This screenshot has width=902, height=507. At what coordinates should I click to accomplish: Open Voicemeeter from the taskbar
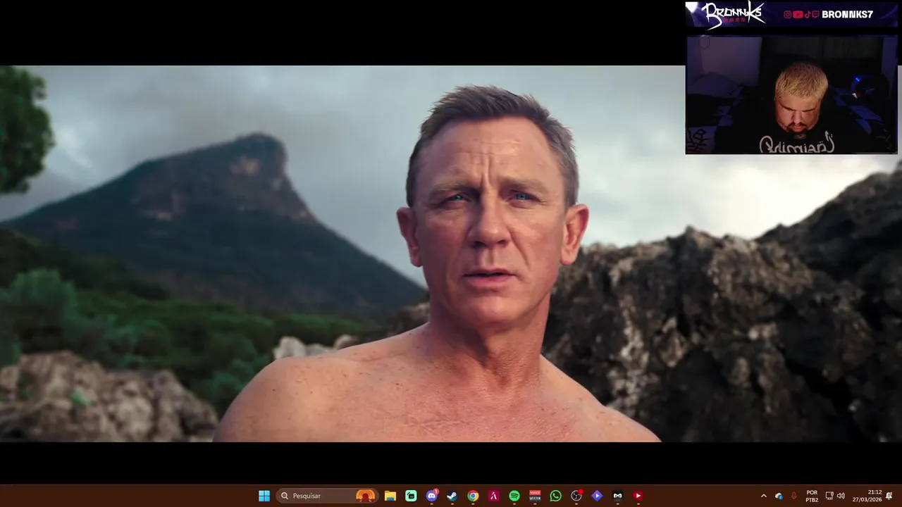pyautogui.click(x=535, y=496)
